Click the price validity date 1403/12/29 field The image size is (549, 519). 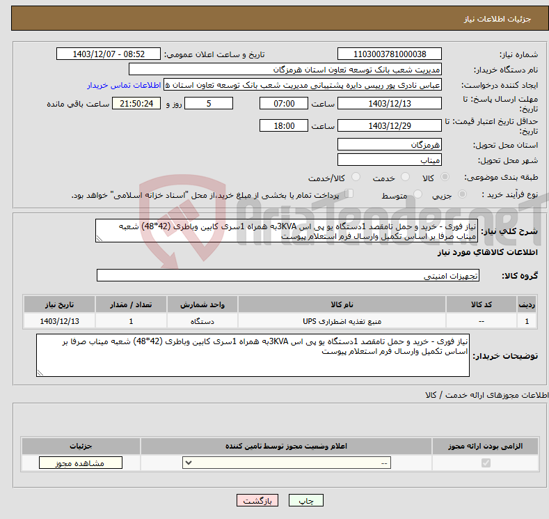pos(390,125)
